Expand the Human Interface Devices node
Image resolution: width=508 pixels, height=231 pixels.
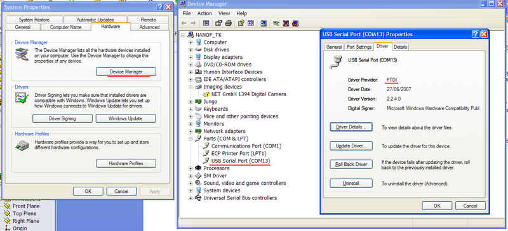(x=190, y=72)
